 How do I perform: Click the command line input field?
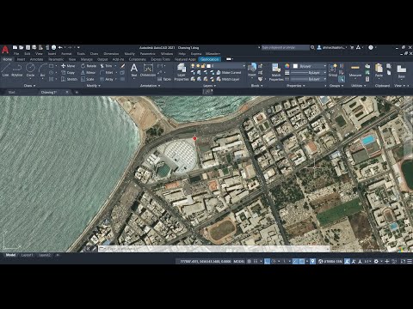coord(213,249)
